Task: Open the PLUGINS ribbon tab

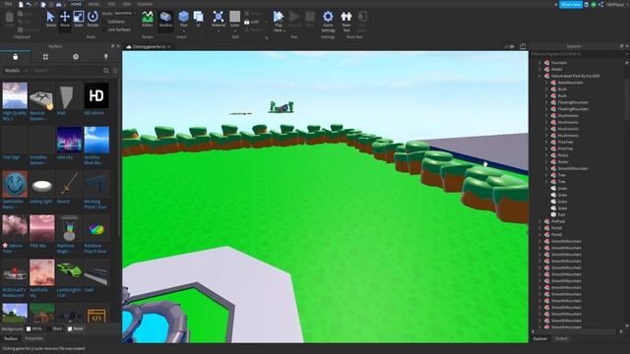Action: pyautogui.click(x=145, y=4)
